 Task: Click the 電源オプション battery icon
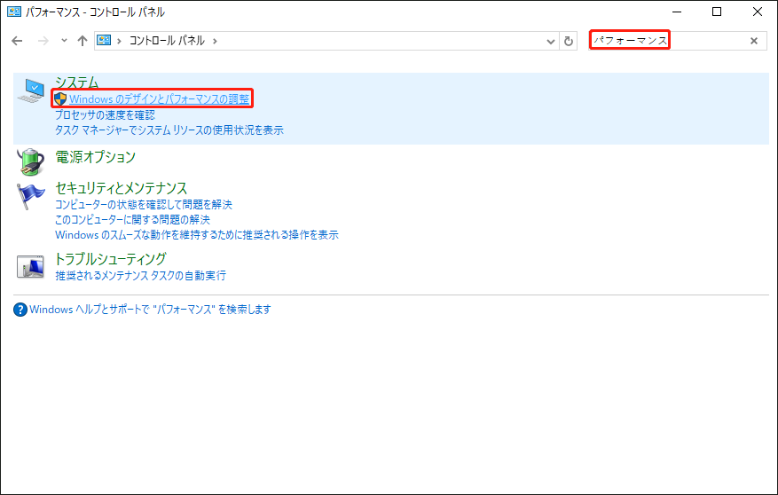31,161
